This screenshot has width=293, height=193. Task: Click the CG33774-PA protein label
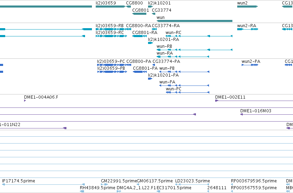click(x=166, y=61)
